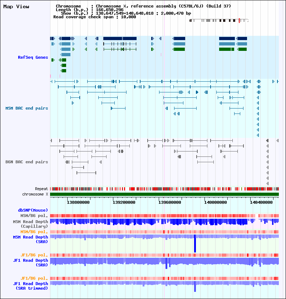The width and height of the screenshot is (286, 299).
Task: Open JF1 Read Depth (SRA) link
Action: point(30,262)
